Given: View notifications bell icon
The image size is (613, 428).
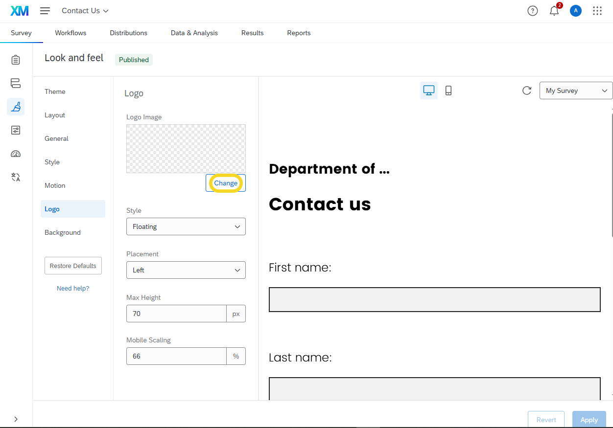Looking at the screenshot, I should [554, 11].
